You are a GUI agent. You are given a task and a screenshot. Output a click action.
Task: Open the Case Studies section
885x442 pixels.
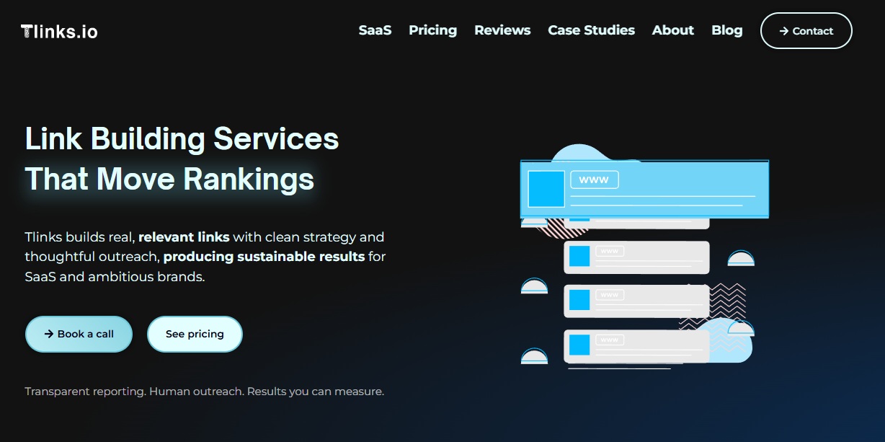(x=591, y=30)
